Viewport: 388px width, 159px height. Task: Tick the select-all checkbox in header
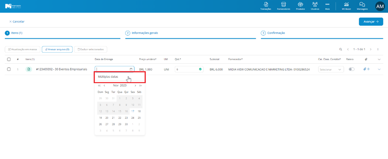coord(9,59)
